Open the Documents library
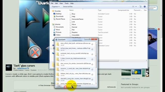This screenshot has width=165, height=92. [x=60, y=27]
